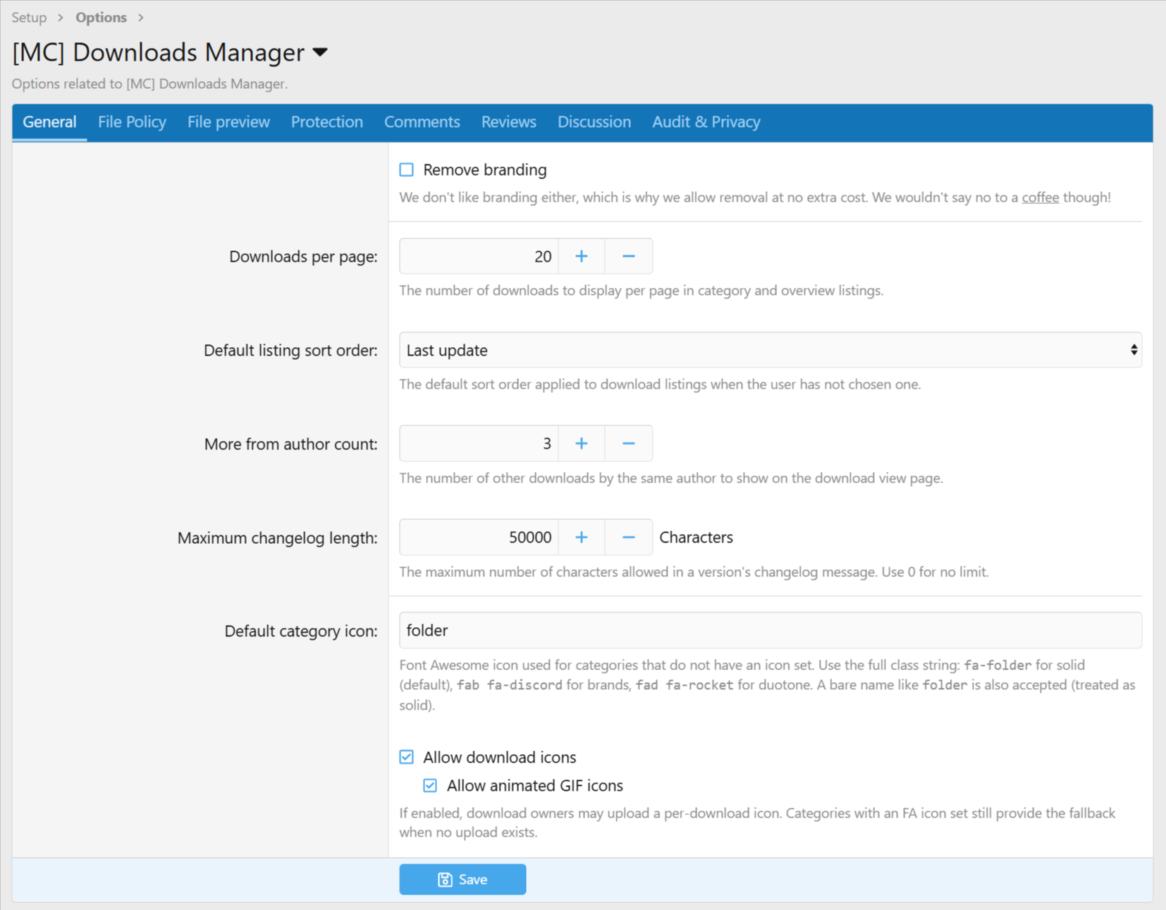Focus the Maximum changelog length field
Viewport: 1166px width, 910px height.
tap(479, 538)
